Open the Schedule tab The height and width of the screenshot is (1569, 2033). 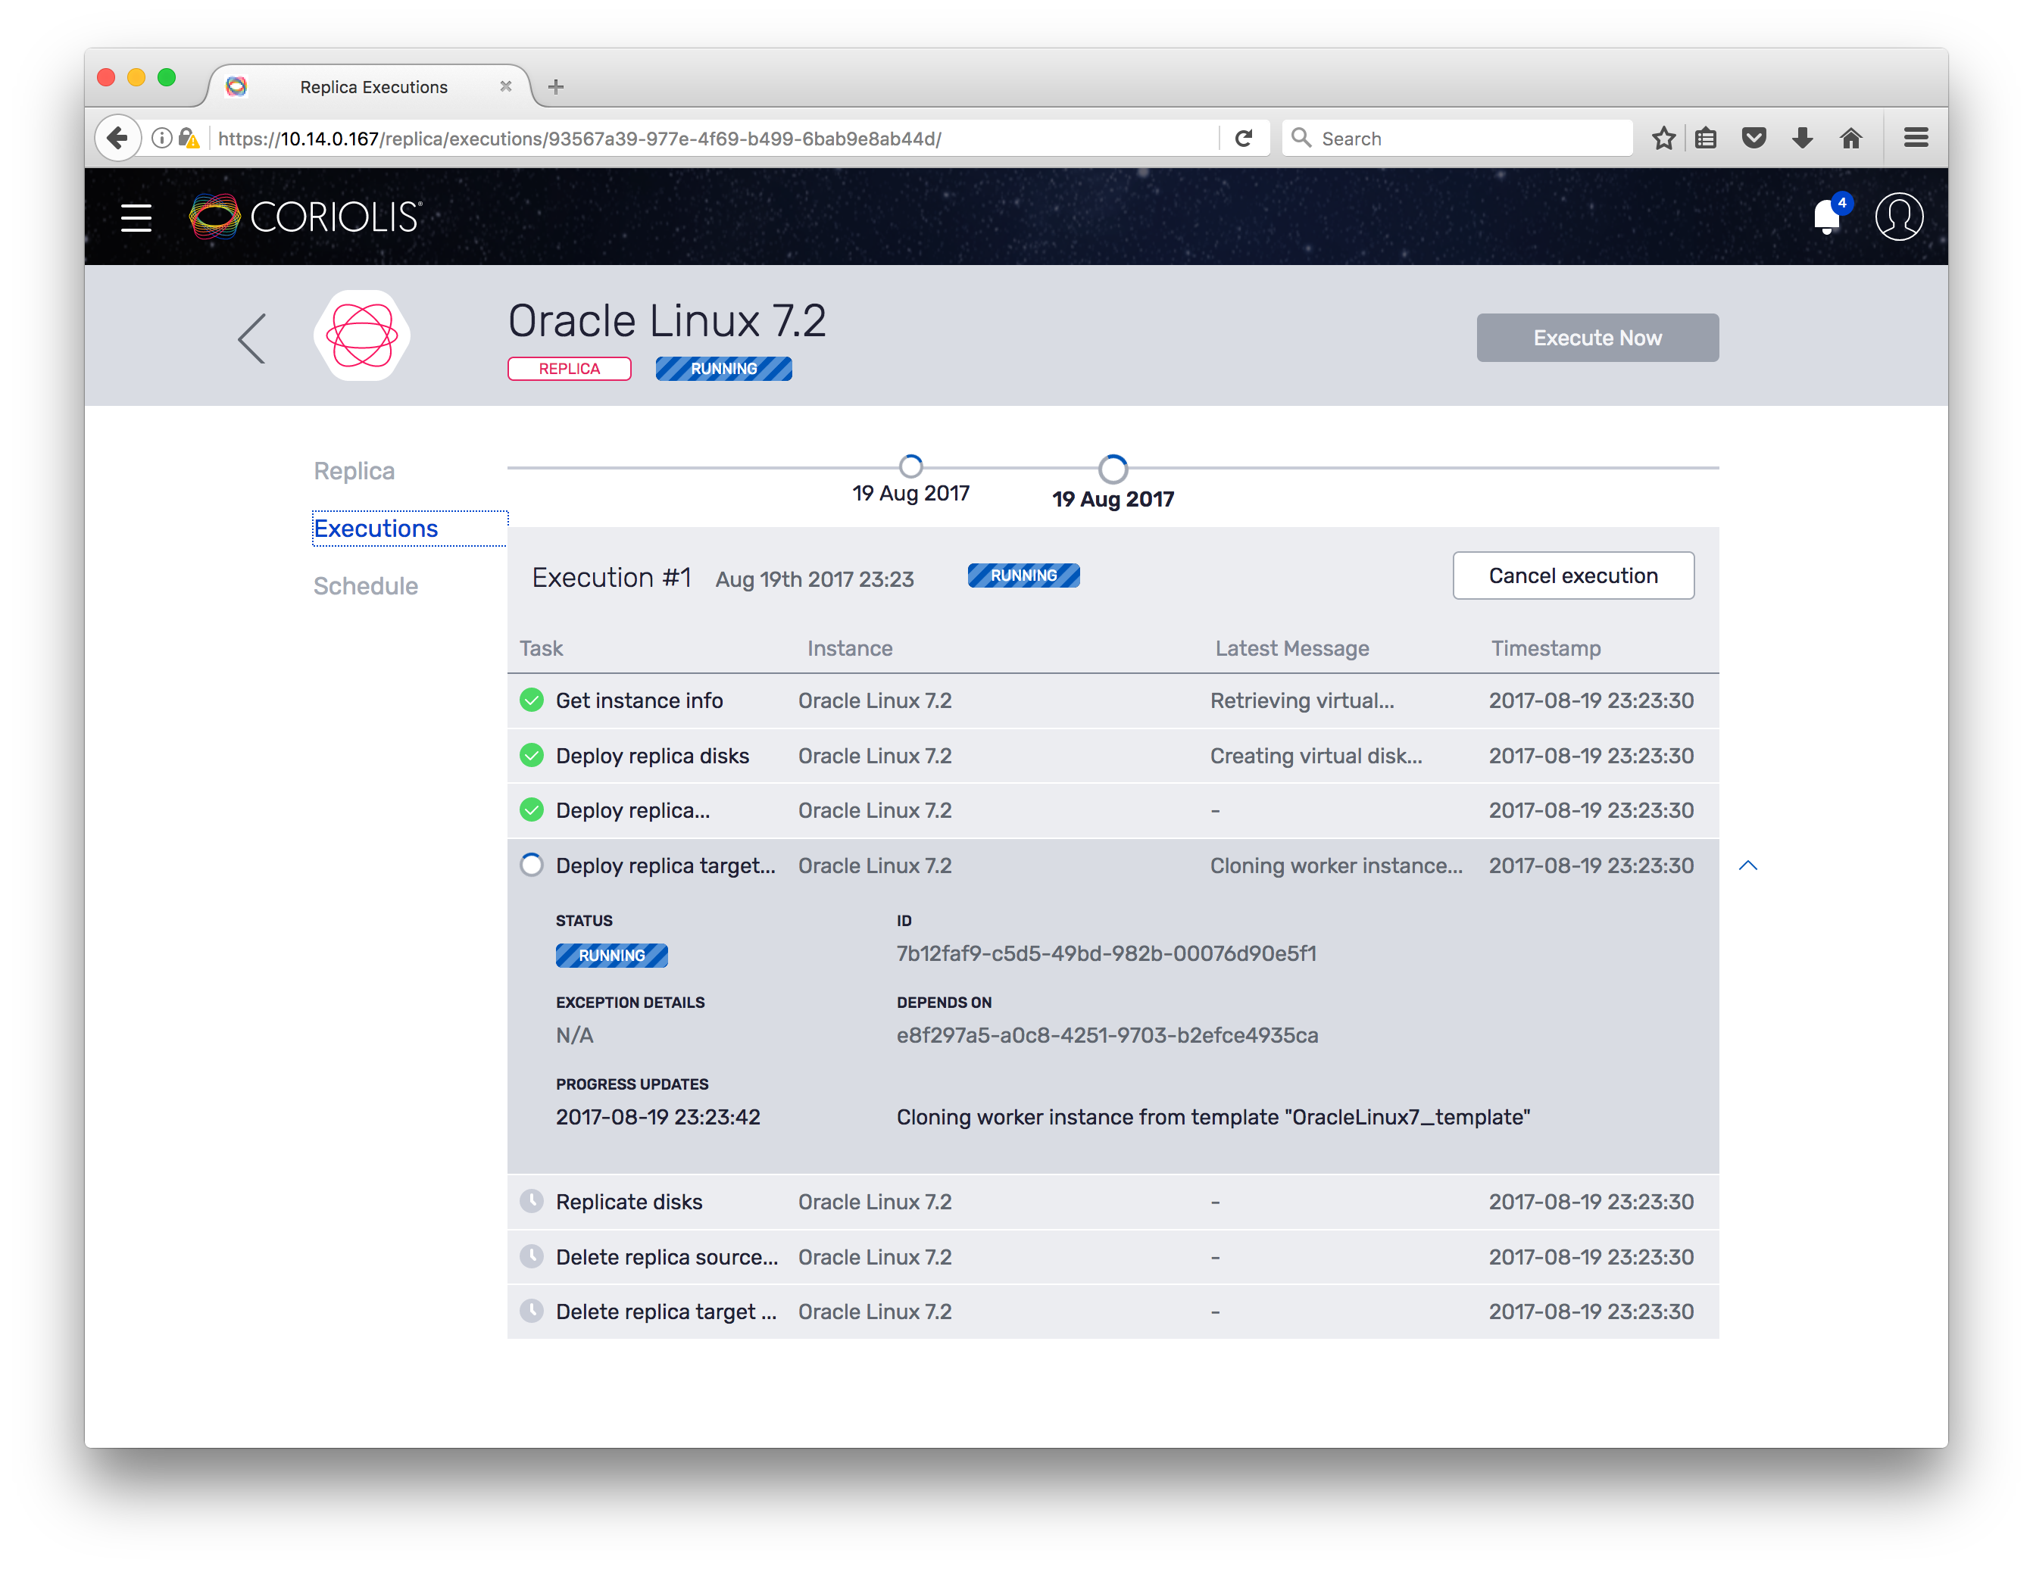365,586
